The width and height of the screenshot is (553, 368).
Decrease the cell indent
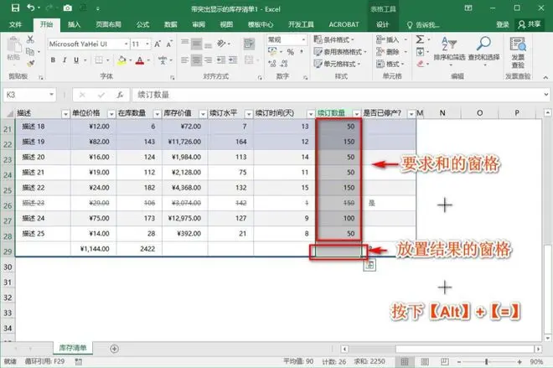221,60
